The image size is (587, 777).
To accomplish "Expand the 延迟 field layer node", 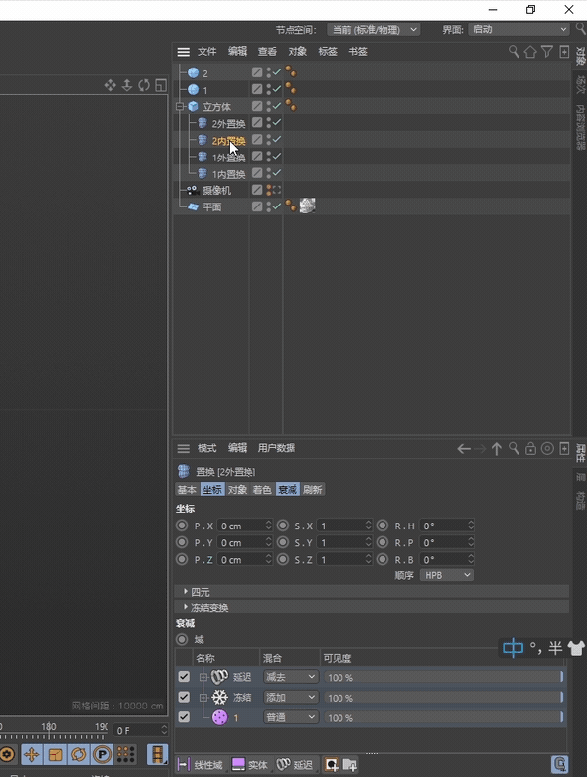I will pos(203,677).
